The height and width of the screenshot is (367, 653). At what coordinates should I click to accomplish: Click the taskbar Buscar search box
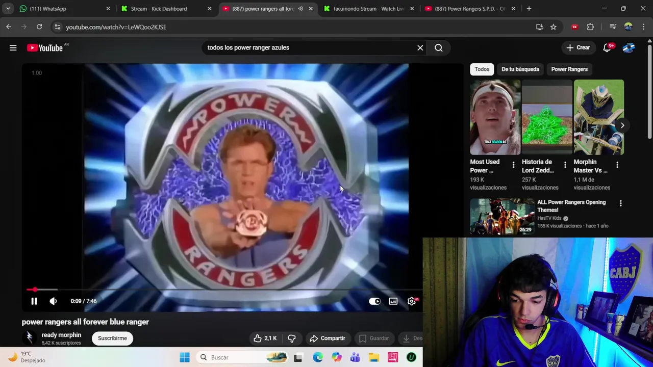243,357
